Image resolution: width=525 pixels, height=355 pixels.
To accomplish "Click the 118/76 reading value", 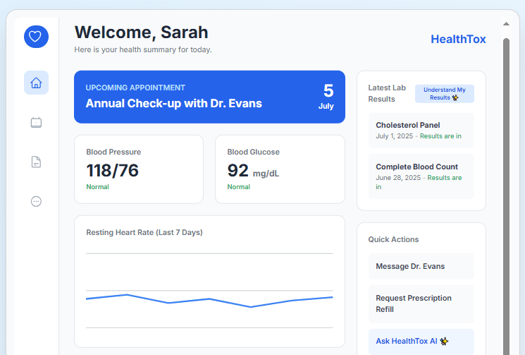I will [x=113, y=170].
